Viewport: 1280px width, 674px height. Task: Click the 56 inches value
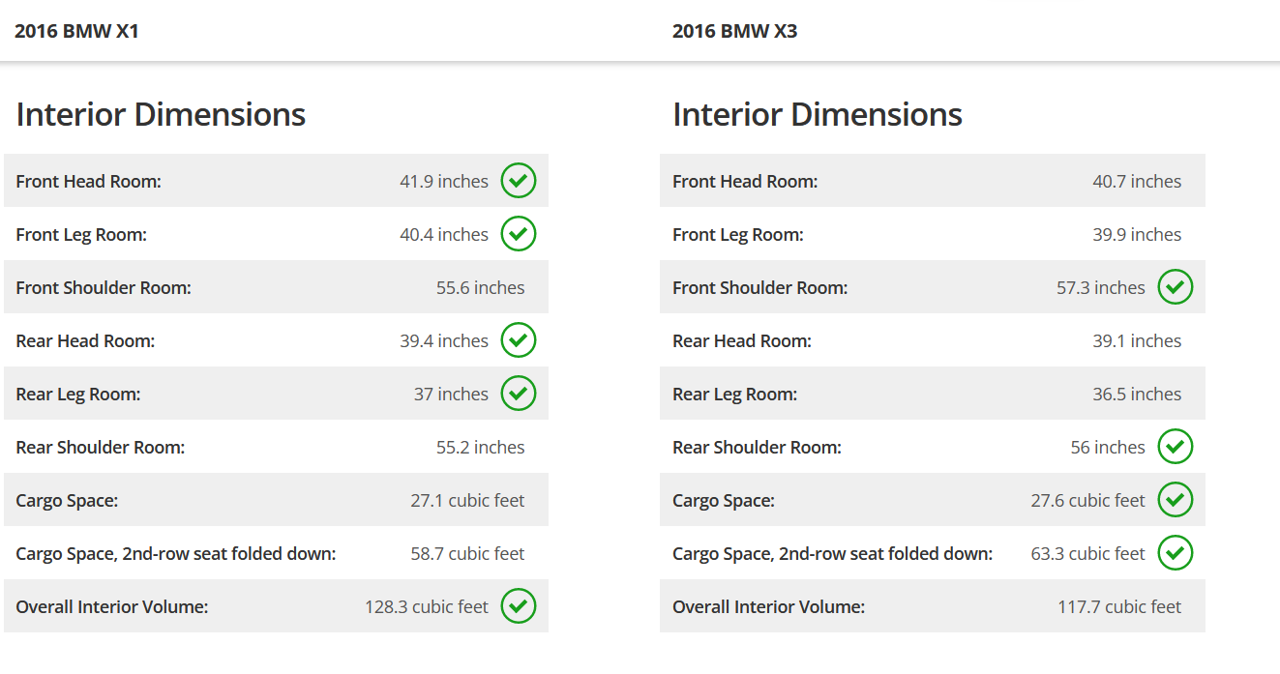(1108, 448)
